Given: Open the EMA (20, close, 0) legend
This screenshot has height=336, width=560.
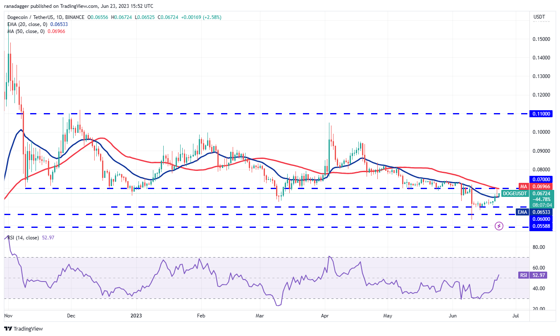Looking at the screenshot, I should click(27, 24).
